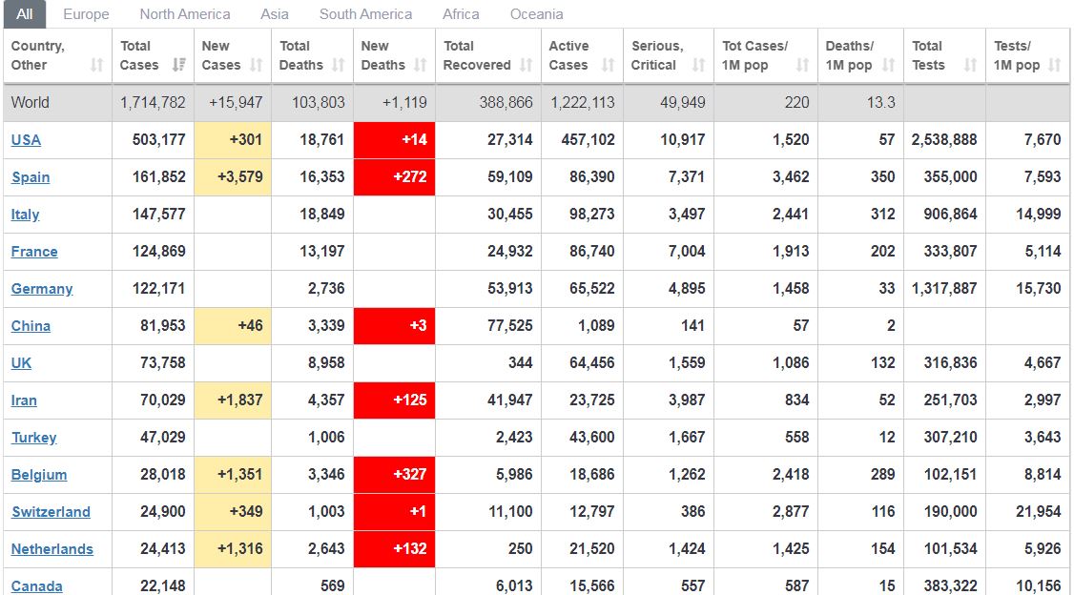Sort by Total Cases column arrows
This screenshot has width=1074, height=595.
[178, 65]
